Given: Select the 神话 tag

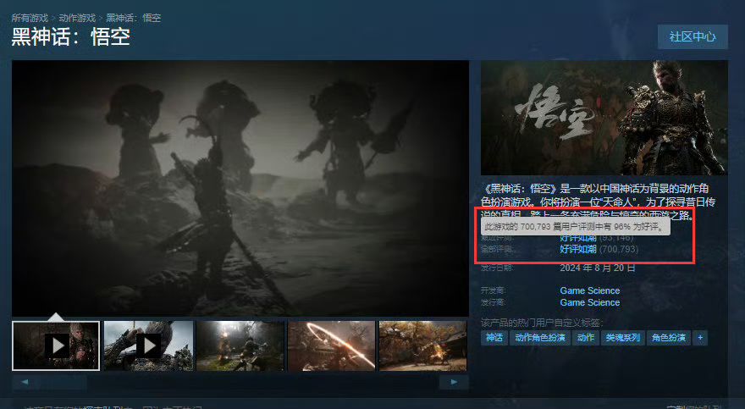Looking at the screenshot, I should (x=494, y=338).
